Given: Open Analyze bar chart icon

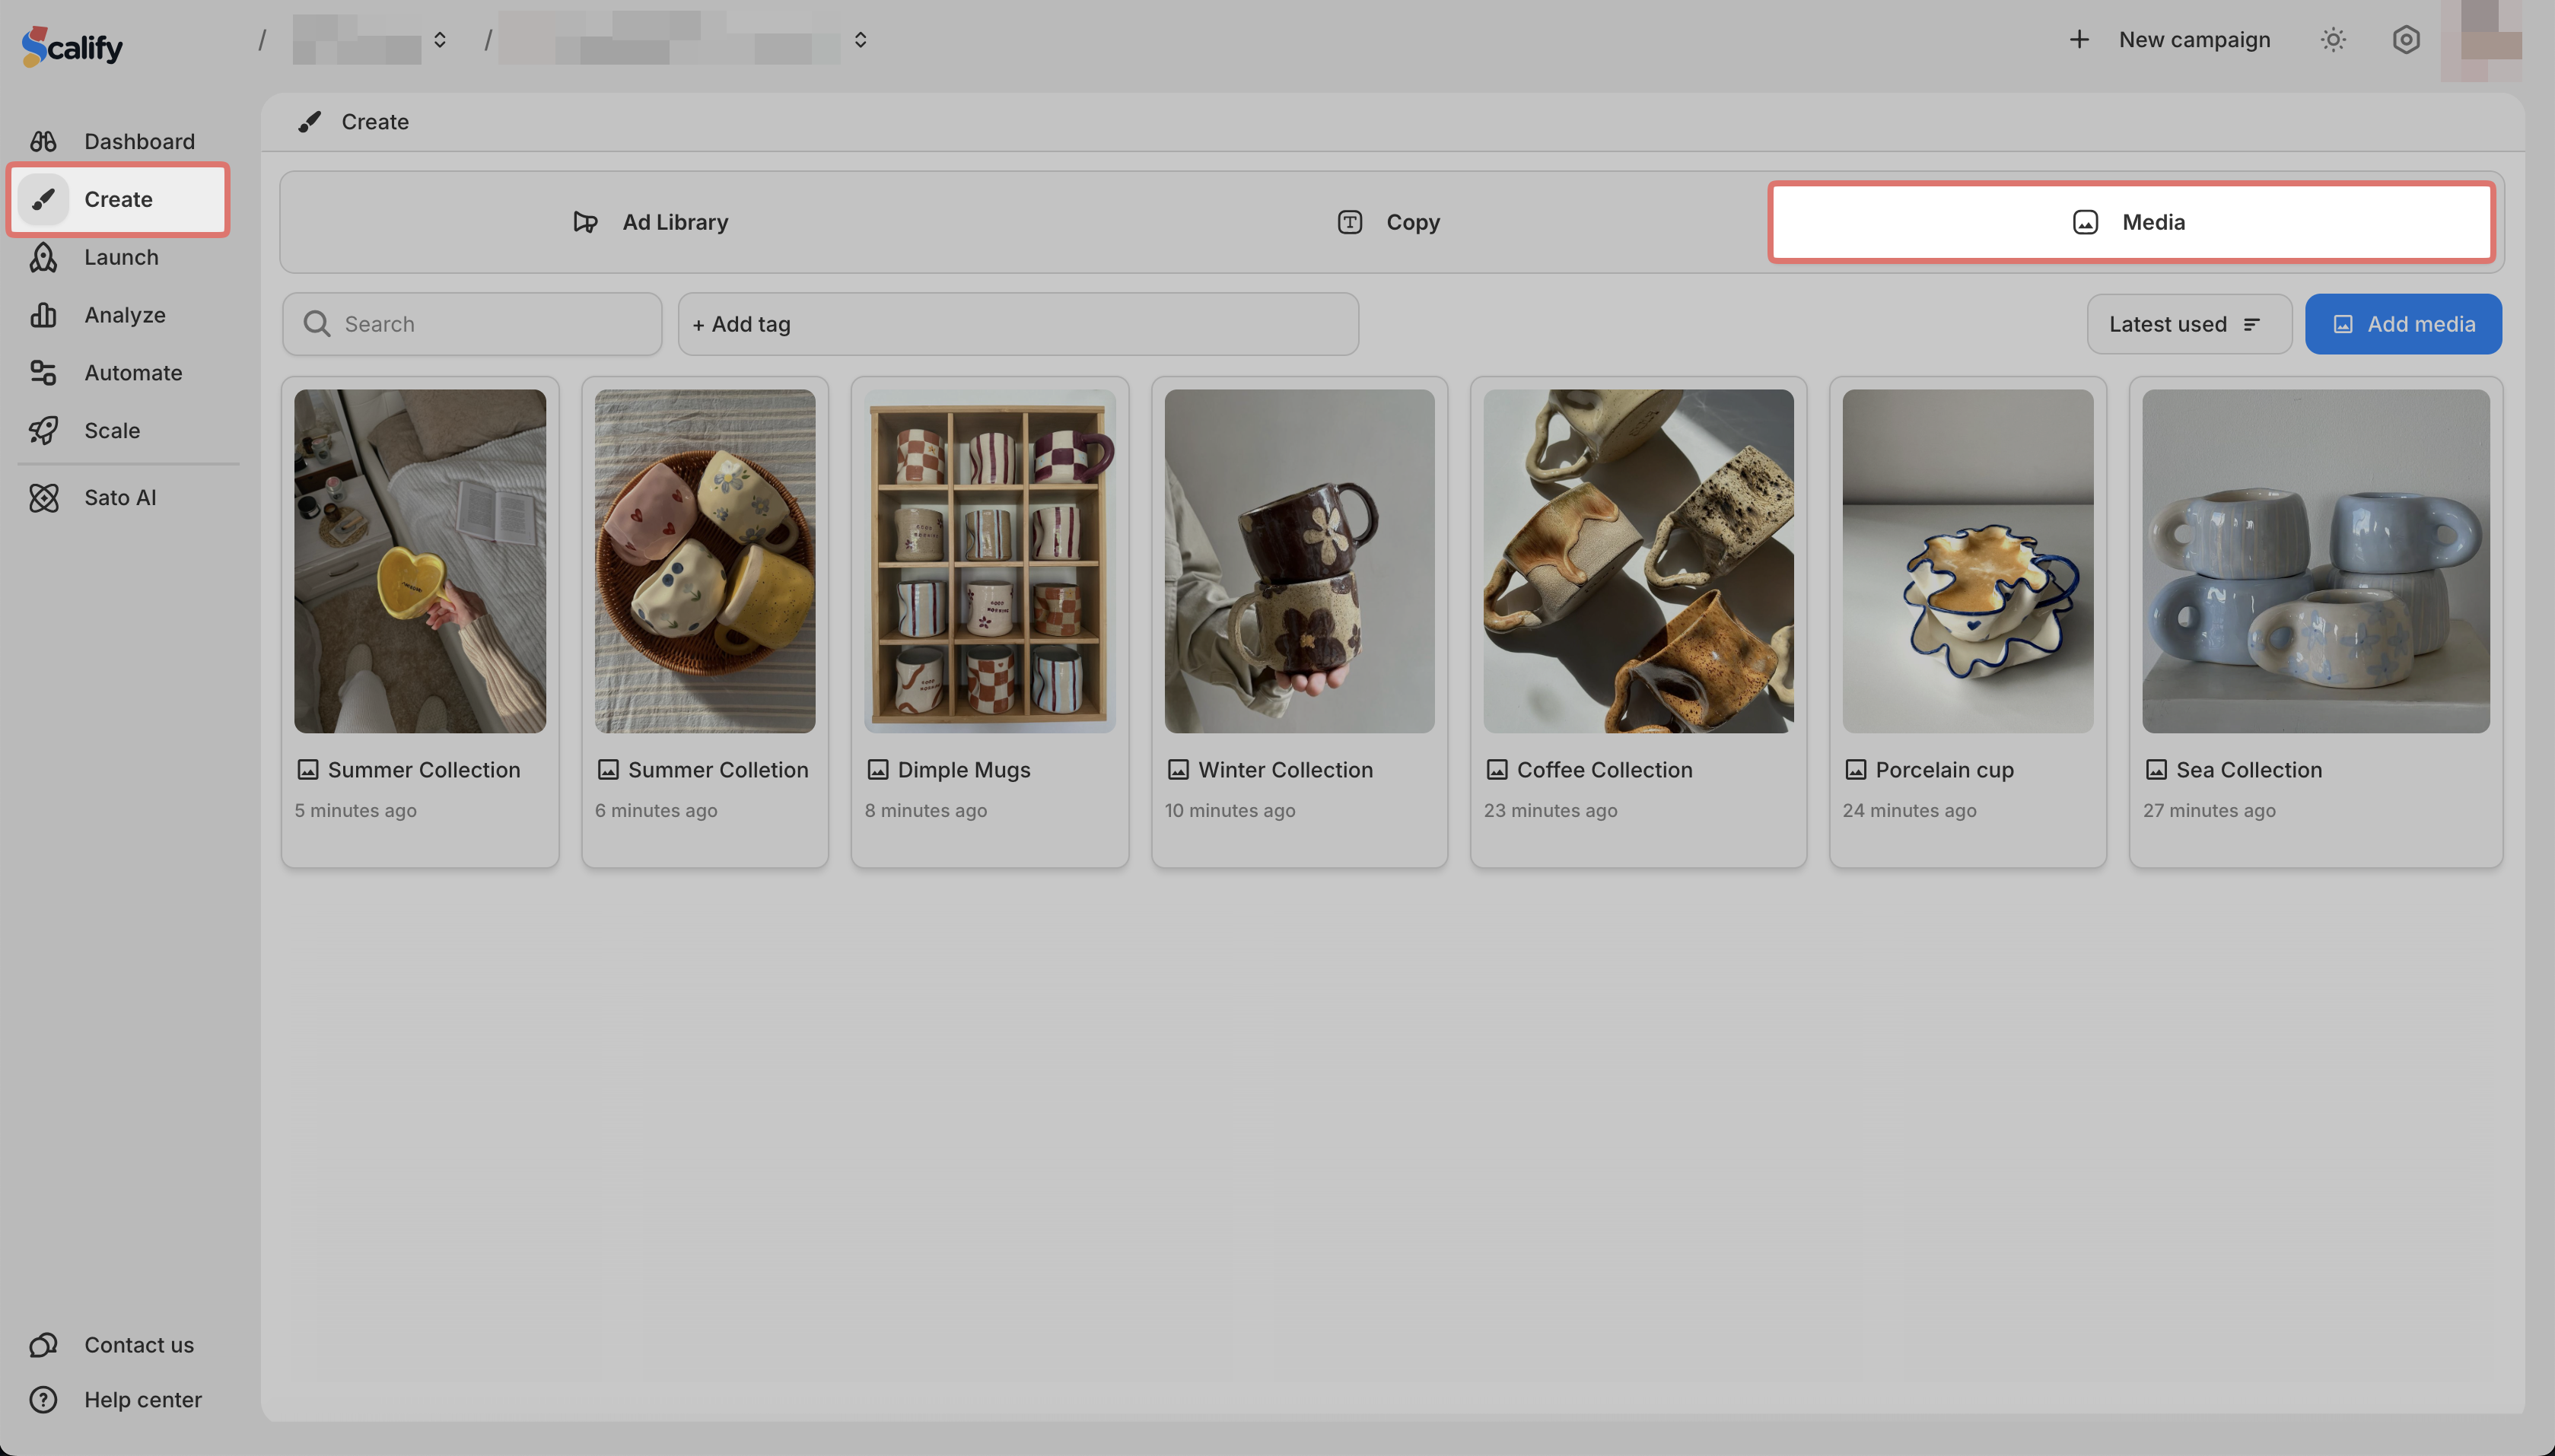Looking at the screenshot, I should click(x=43, y=315).
